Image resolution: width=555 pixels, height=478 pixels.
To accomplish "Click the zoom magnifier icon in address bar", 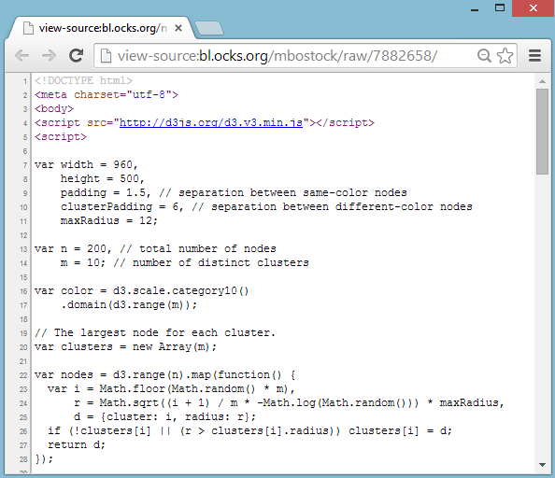I will click(484, 55).
